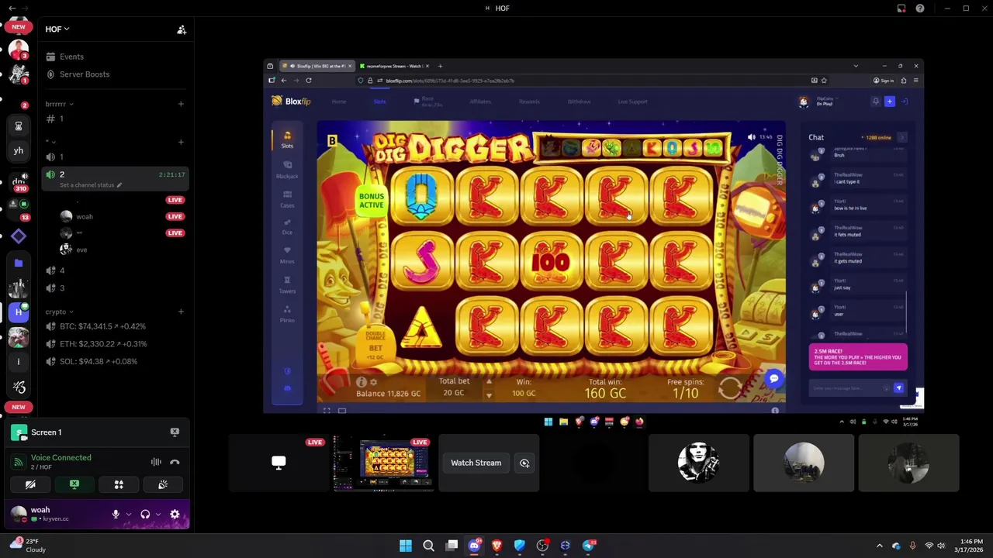
Task: Open Telegram from the taskbar
Action: click(x=588, y=546)
